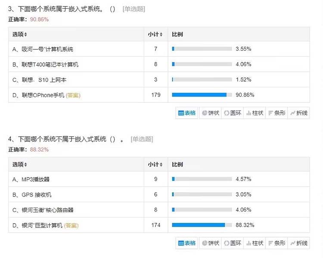Select the 表格 table tab for question 4
Image resolution: width=323 pixels, height=258 pixels.
tap(187, 243)
